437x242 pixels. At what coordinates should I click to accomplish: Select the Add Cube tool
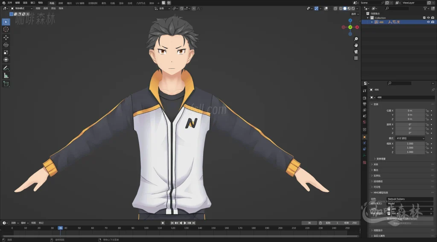tap(6, 84)
